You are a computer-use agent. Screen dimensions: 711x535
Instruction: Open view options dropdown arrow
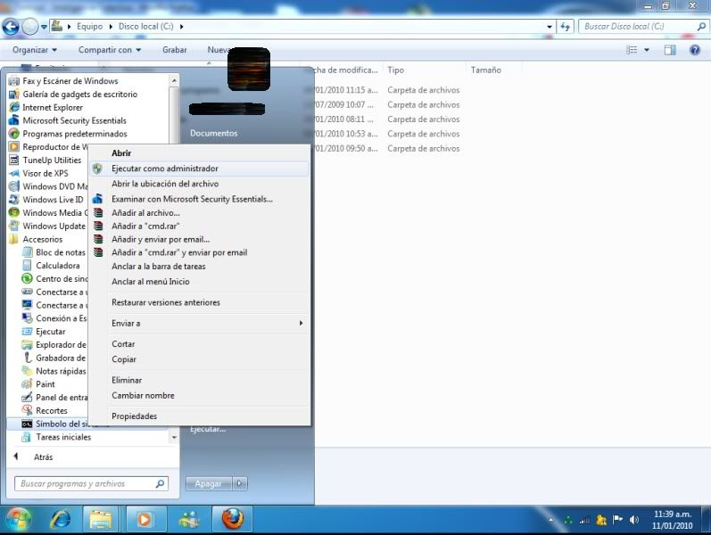(x=647, y=50)
